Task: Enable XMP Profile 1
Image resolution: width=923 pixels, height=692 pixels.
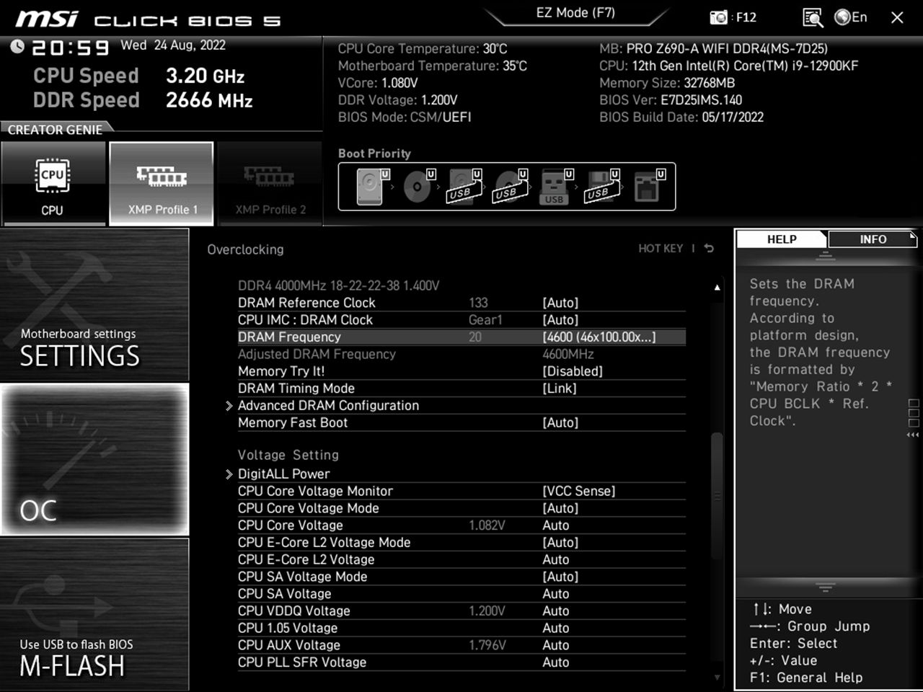Action: (161, 184)
